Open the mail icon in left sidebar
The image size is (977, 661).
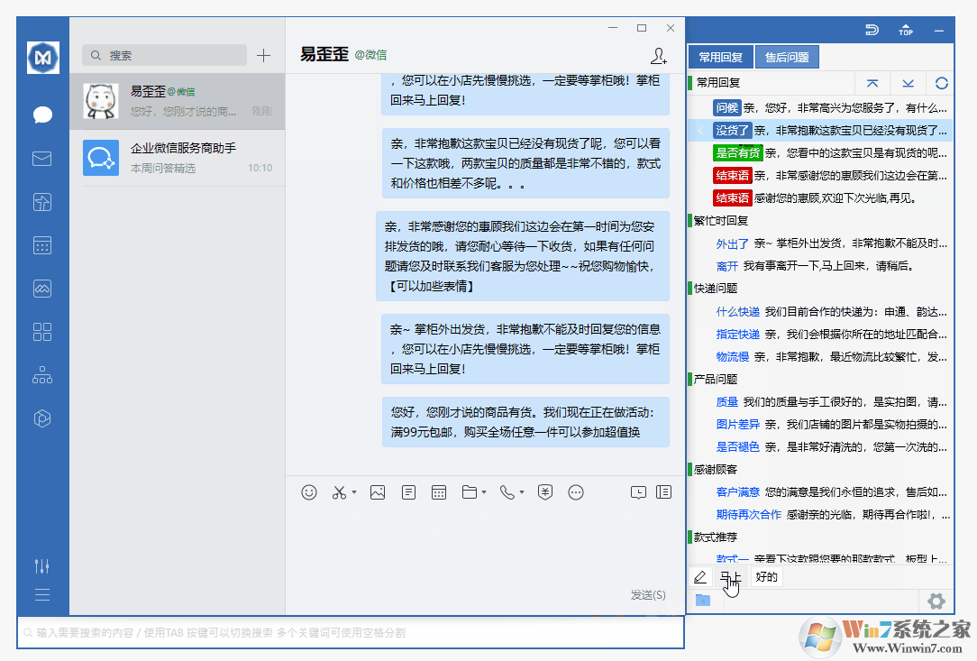(x=41, y=158)
